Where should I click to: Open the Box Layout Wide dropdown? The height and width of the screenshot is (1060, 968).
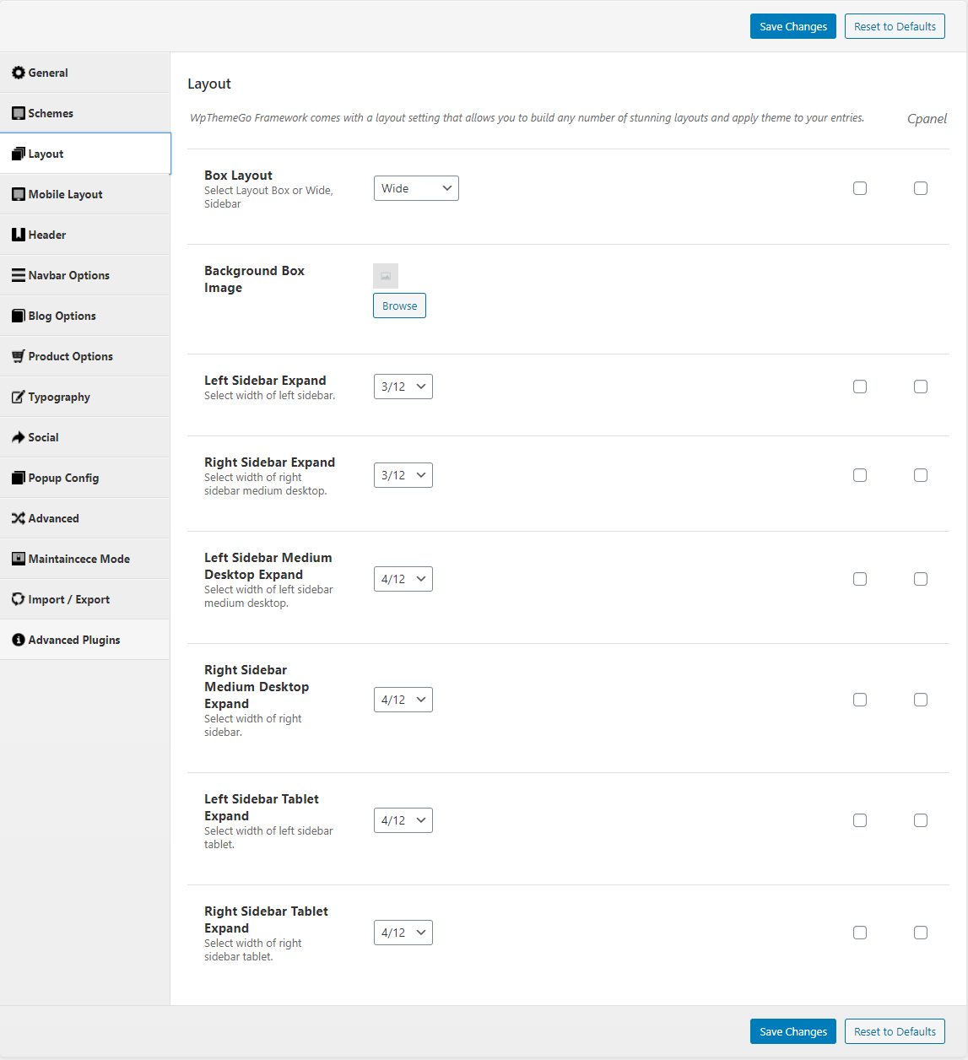[416, 188]
